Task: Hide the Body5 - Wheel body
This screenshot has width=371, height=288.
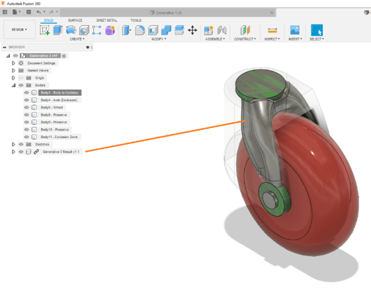Action: 26,107
